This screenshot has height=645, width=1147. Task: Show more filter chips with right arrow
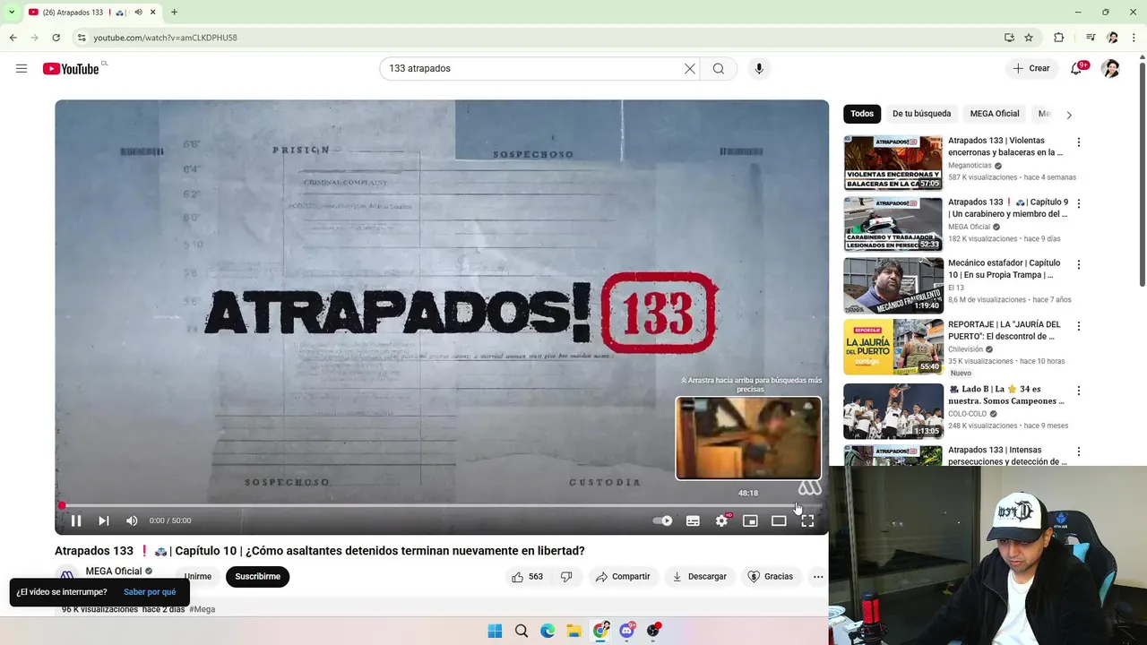[x=1068, y=115]
